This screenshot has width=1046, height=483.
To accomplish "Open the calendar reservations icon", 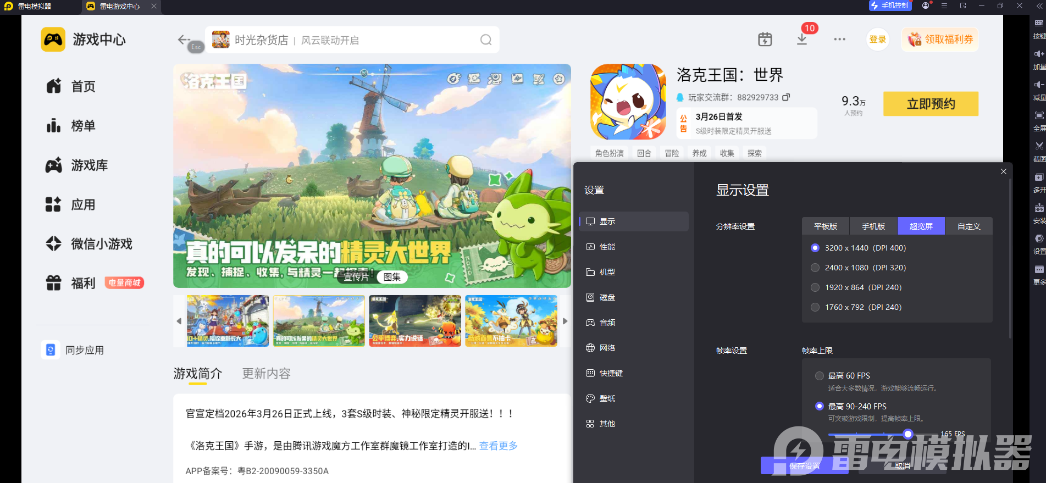I will click(x=765, y=40).
